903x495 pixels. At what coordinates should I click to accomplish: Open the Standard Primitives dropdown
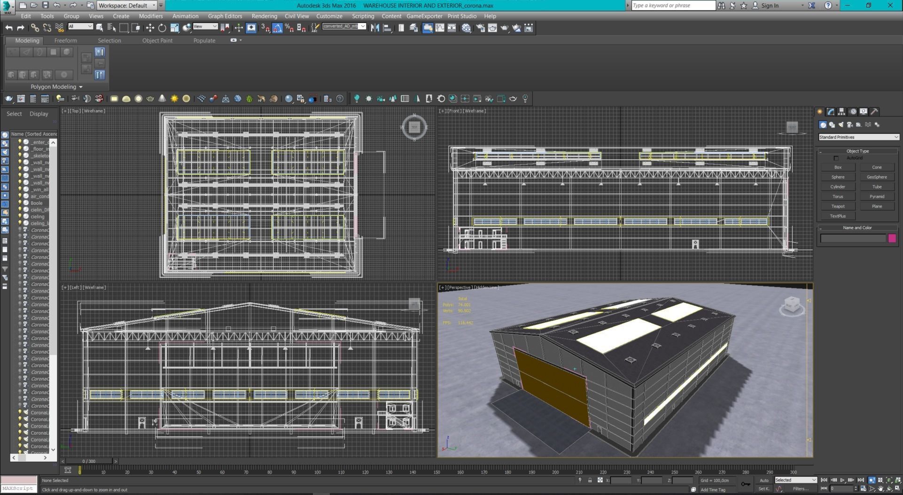(858, 137)
